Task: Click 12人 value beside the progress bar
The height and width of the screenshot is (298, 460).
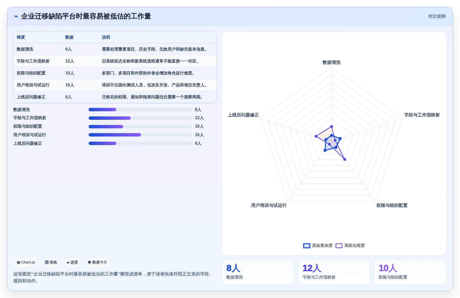Action: pos(199,118)
